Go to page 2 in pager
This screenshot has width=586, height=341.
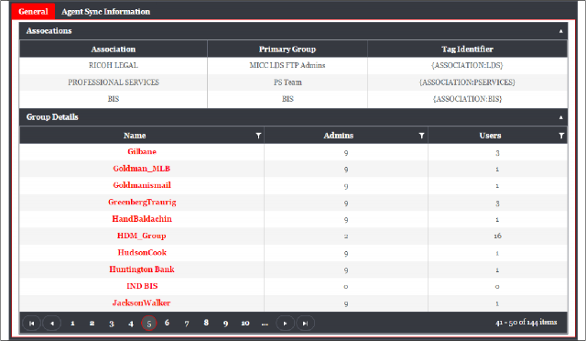click(92, 324)
